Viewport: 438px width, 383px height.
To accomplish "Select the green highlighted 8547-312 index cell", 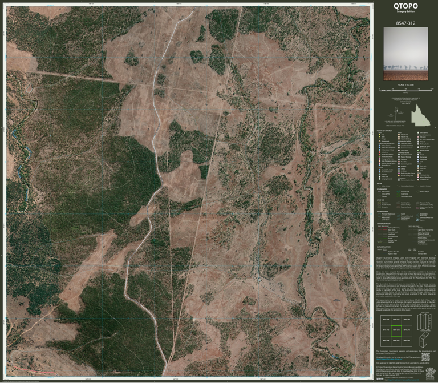I will click(x=396, y=330).
